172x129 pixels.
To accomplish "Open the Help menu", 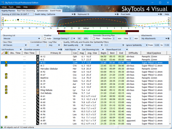I will (x=25, y=7).
